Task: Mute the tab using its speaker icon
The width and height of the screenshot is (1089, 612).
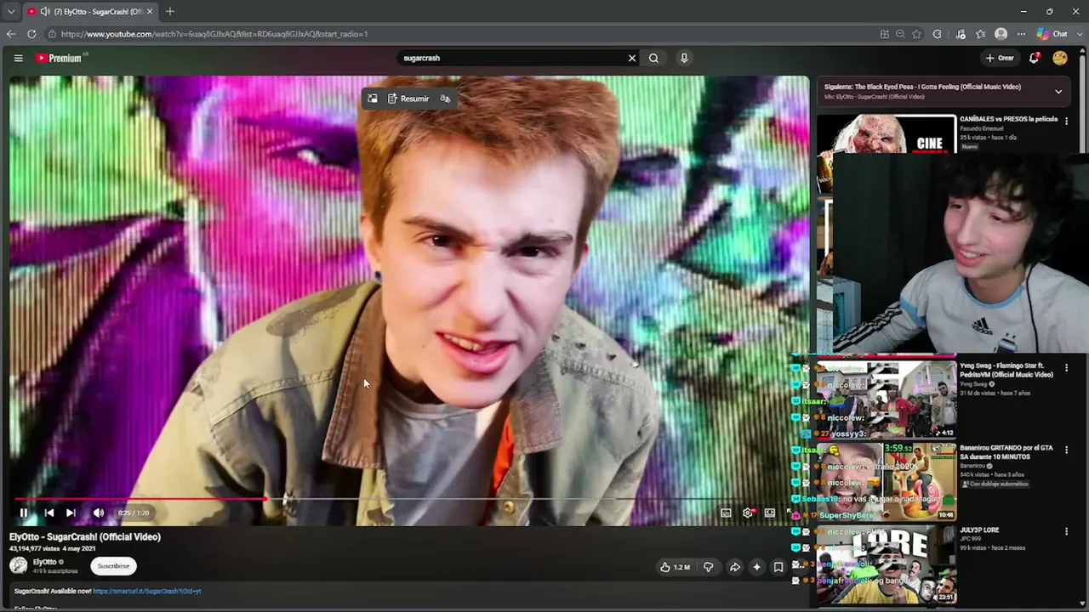Action: pos(44,12)
